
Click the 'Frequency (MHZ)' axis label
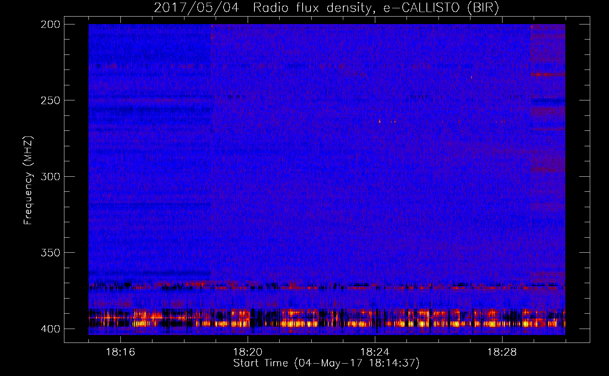tap(28, 180)
